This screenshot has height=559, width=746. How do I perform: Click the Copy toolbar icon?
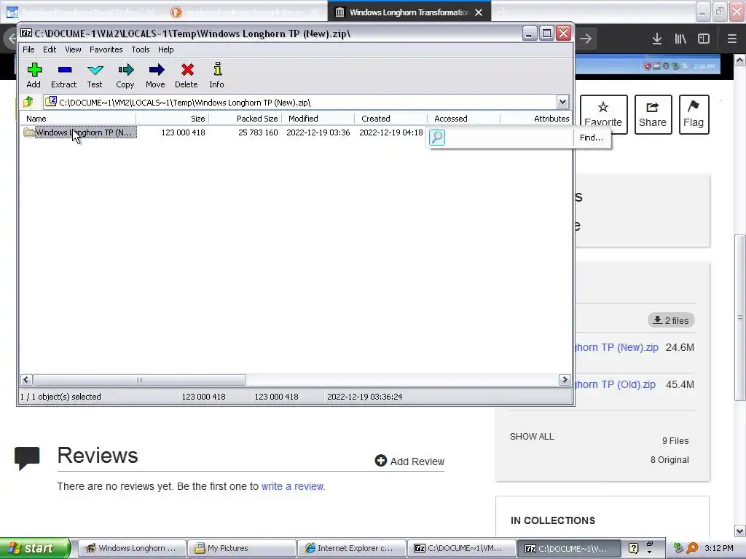[x=125, y=70]
